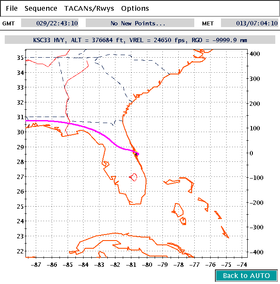Viewport: 280px width, 284px height.
Task: Click right axis range label 200
Action: (255, 104)
